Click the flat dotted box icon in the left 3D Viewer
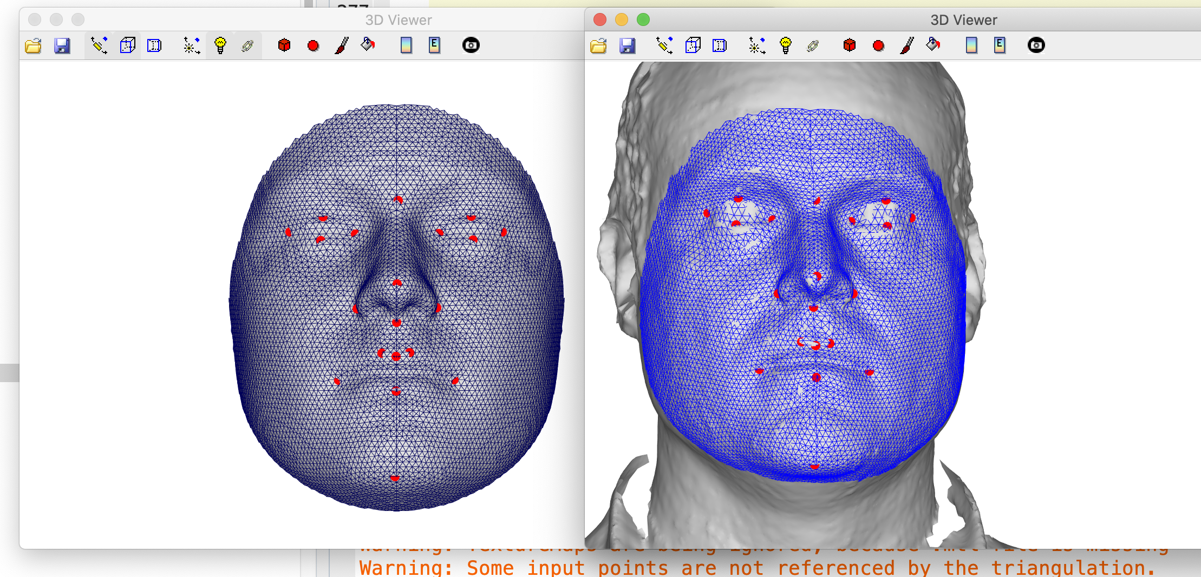 pos(154,45)
